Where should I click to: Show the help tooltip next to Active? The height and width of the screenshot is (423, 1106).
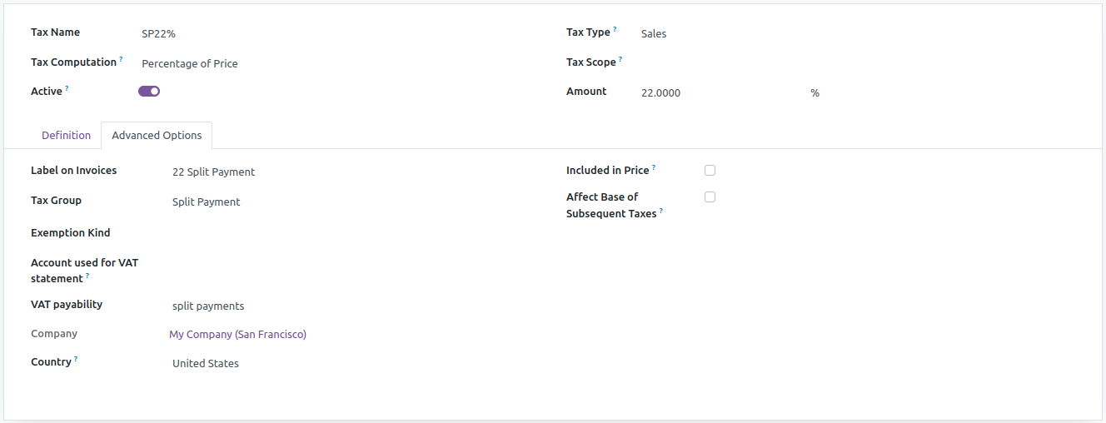[67, 88]
